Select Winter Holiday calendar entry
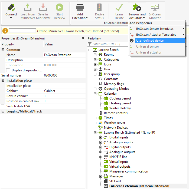 tap(120, 108)
